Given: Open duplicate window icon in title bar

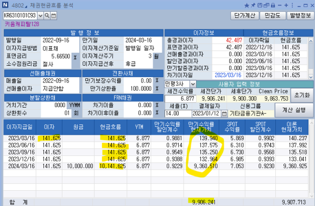Looking at the screenshot, I should tap(266, 5).
